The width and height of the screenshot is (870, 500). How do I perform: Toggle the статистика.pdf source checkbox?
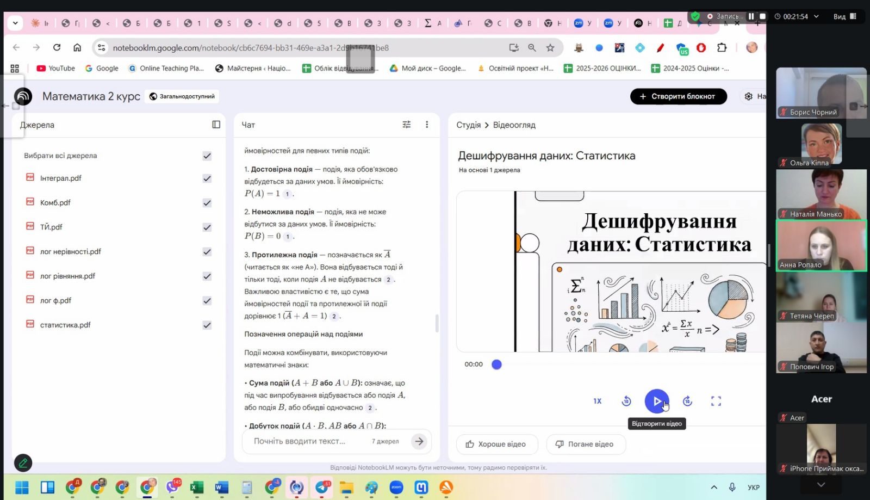(207, 325)
